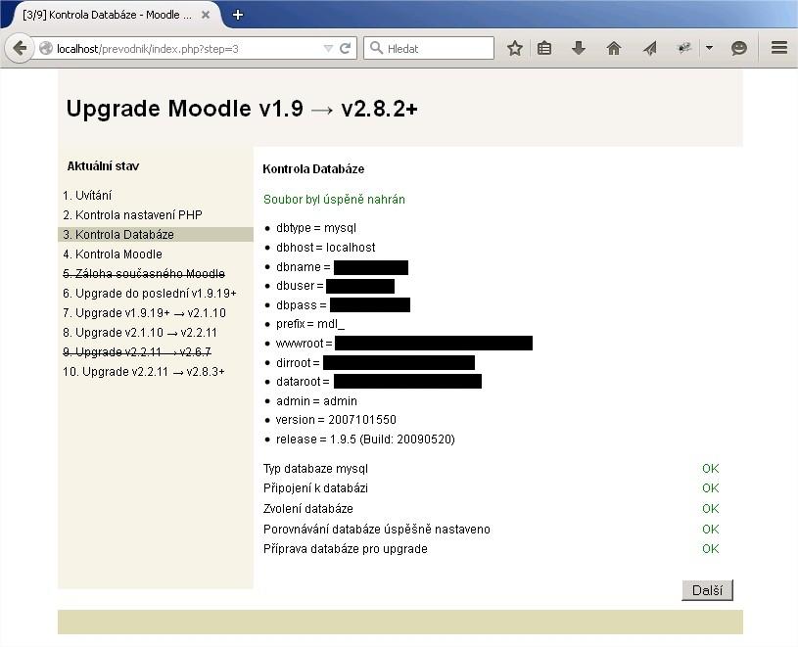Click the 'wwwroot =' label

[x=305, y=344]
